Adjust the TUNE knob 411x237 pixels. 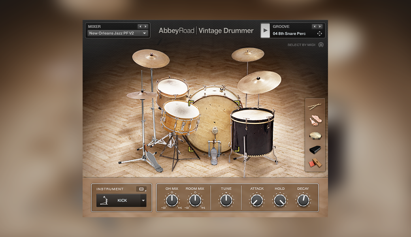[226, 200]
